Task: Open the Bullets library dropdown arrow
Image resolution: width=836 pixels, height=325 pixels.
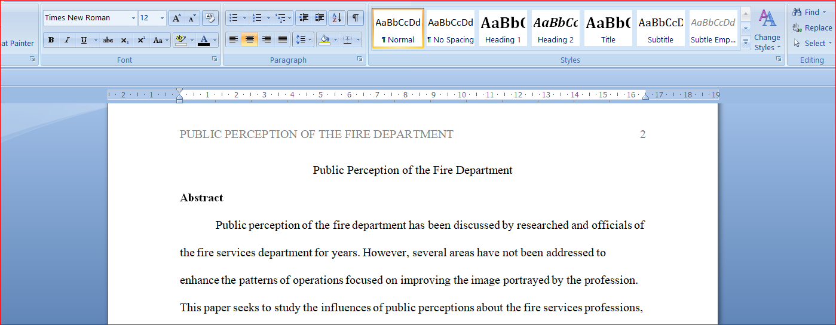Action: click(244, 18)
